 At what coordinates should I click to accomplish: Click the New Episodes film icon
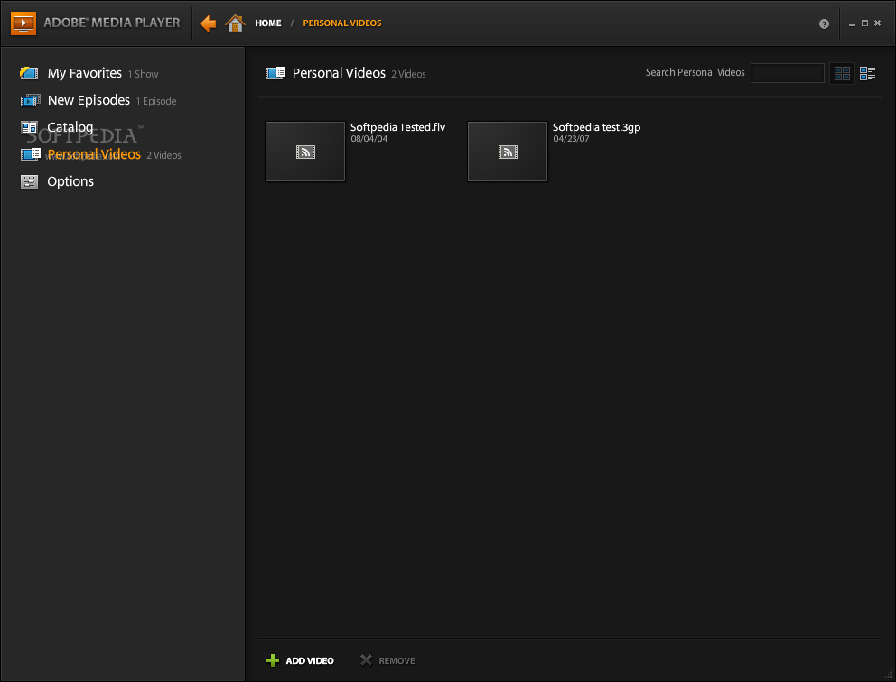tap(30, 100)
